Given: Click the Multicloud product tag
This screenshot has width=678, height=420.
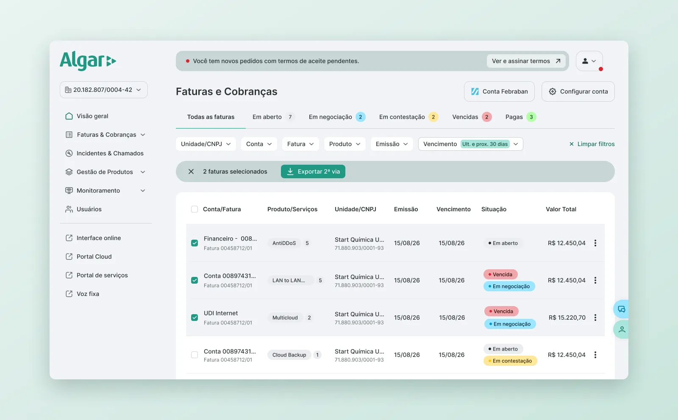Looking at the screenshot, I should (285, 318).
